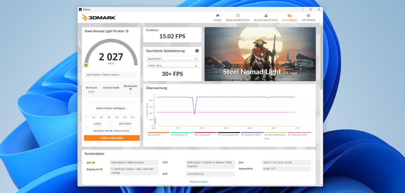The image size is (405, 193).
Task: Click Ergebnis Online Vergleichen button
Action: point(111,131)
